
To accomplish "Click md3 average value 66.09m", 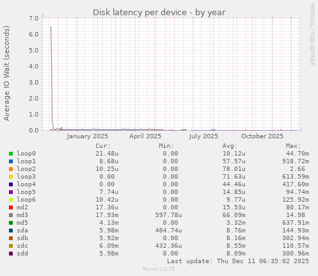I will coord(234,215).
